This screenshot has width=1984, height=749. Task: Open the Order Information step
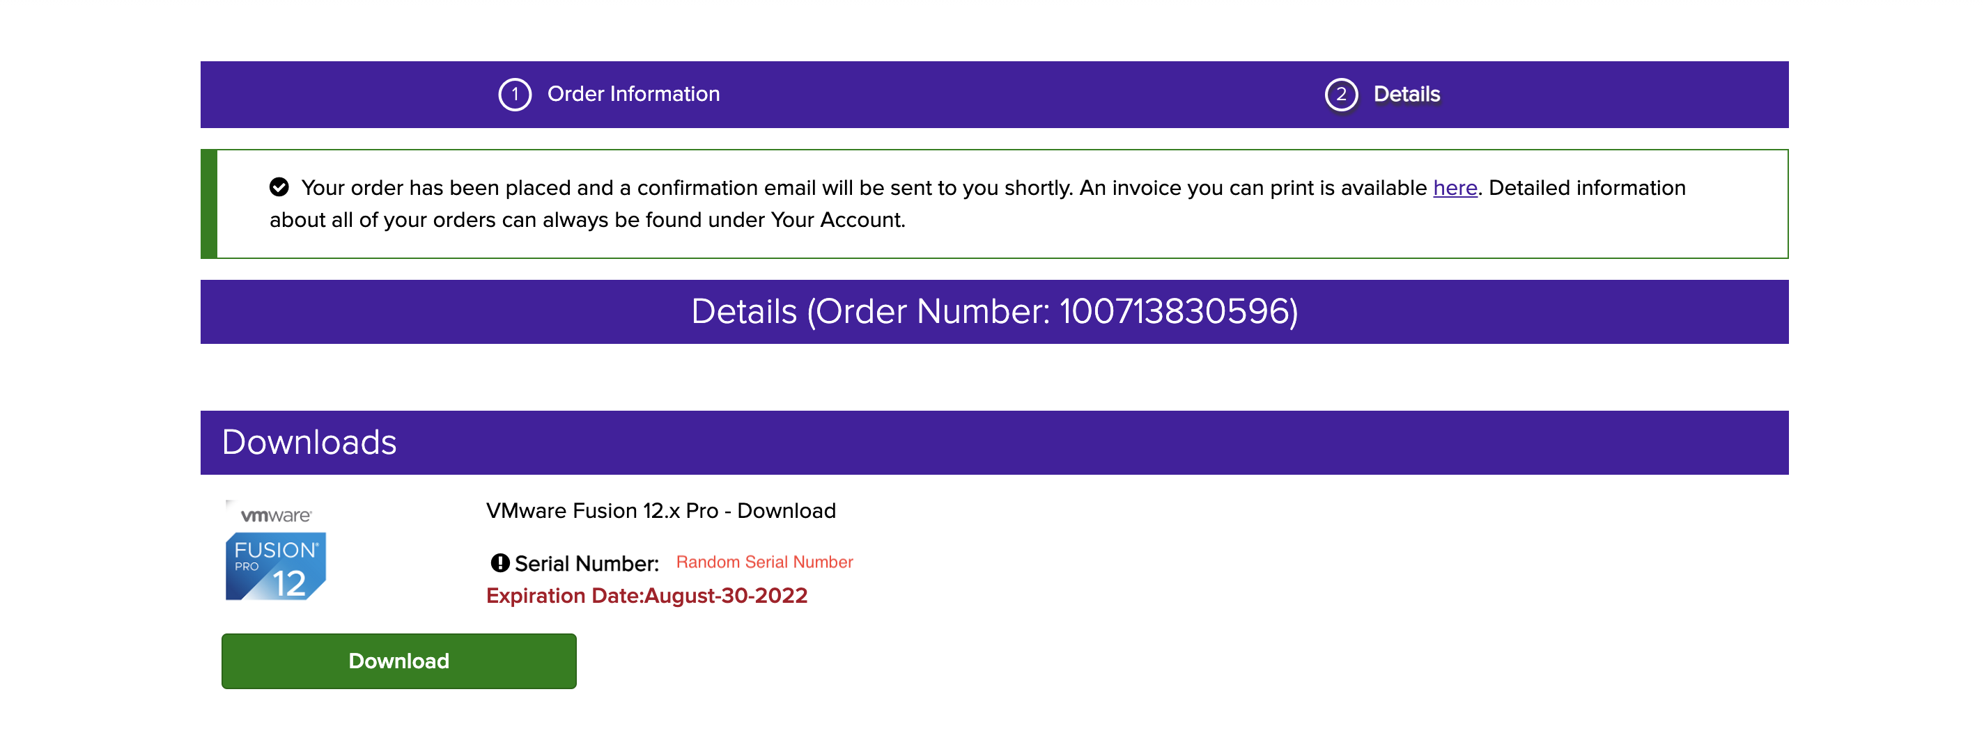633,94
